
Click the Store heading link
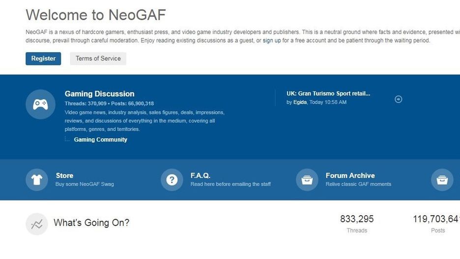(x=64, y=175)
